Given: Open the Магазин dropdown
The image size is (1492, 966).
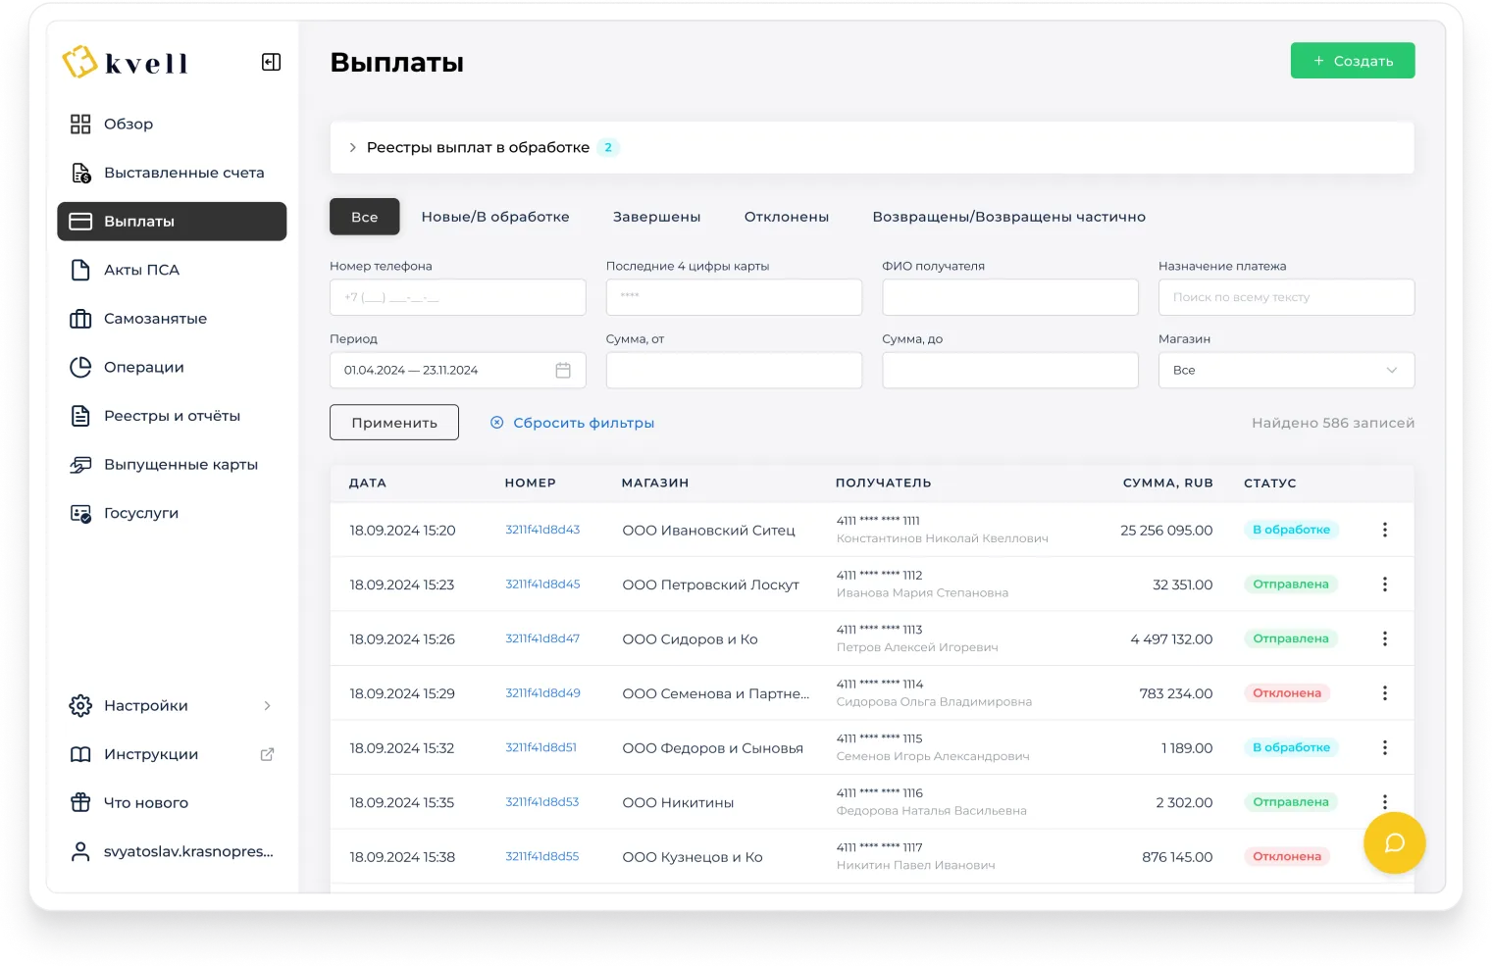Looking at the screenshot, I should [1285, 371].
